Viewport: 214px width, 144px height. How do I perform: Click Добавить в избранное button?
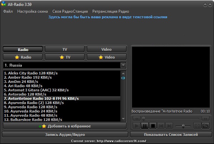click(65, 126)
